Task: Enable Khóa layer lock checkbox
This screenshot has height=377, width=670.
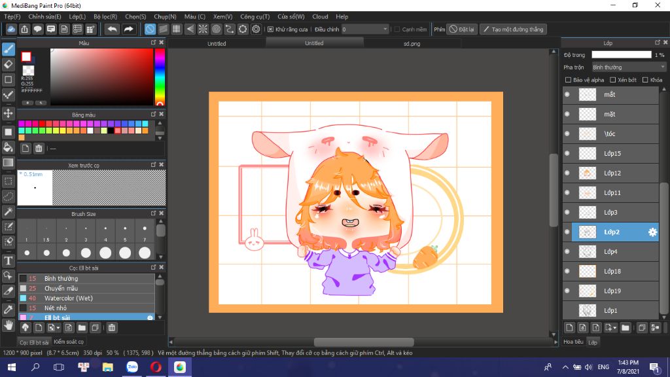Action: pos(645,80)
